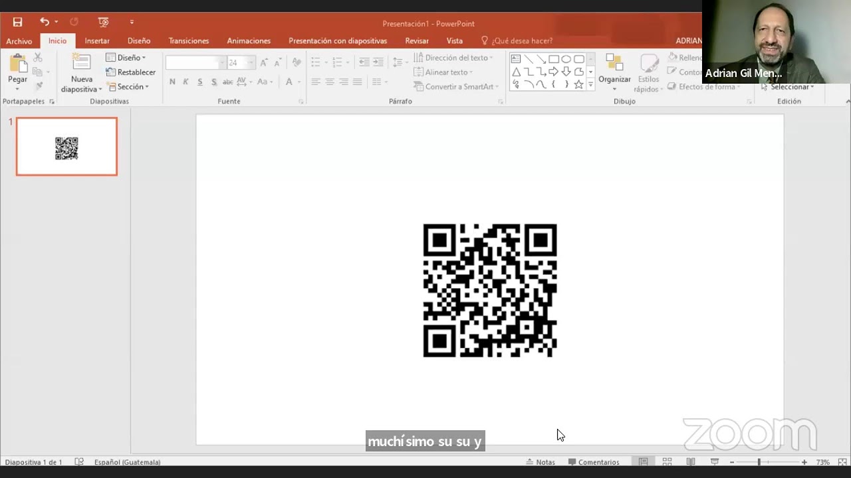Click the Undo arrow icon
Viewport: 851px width, 478px height.
[x=45, y=22]
